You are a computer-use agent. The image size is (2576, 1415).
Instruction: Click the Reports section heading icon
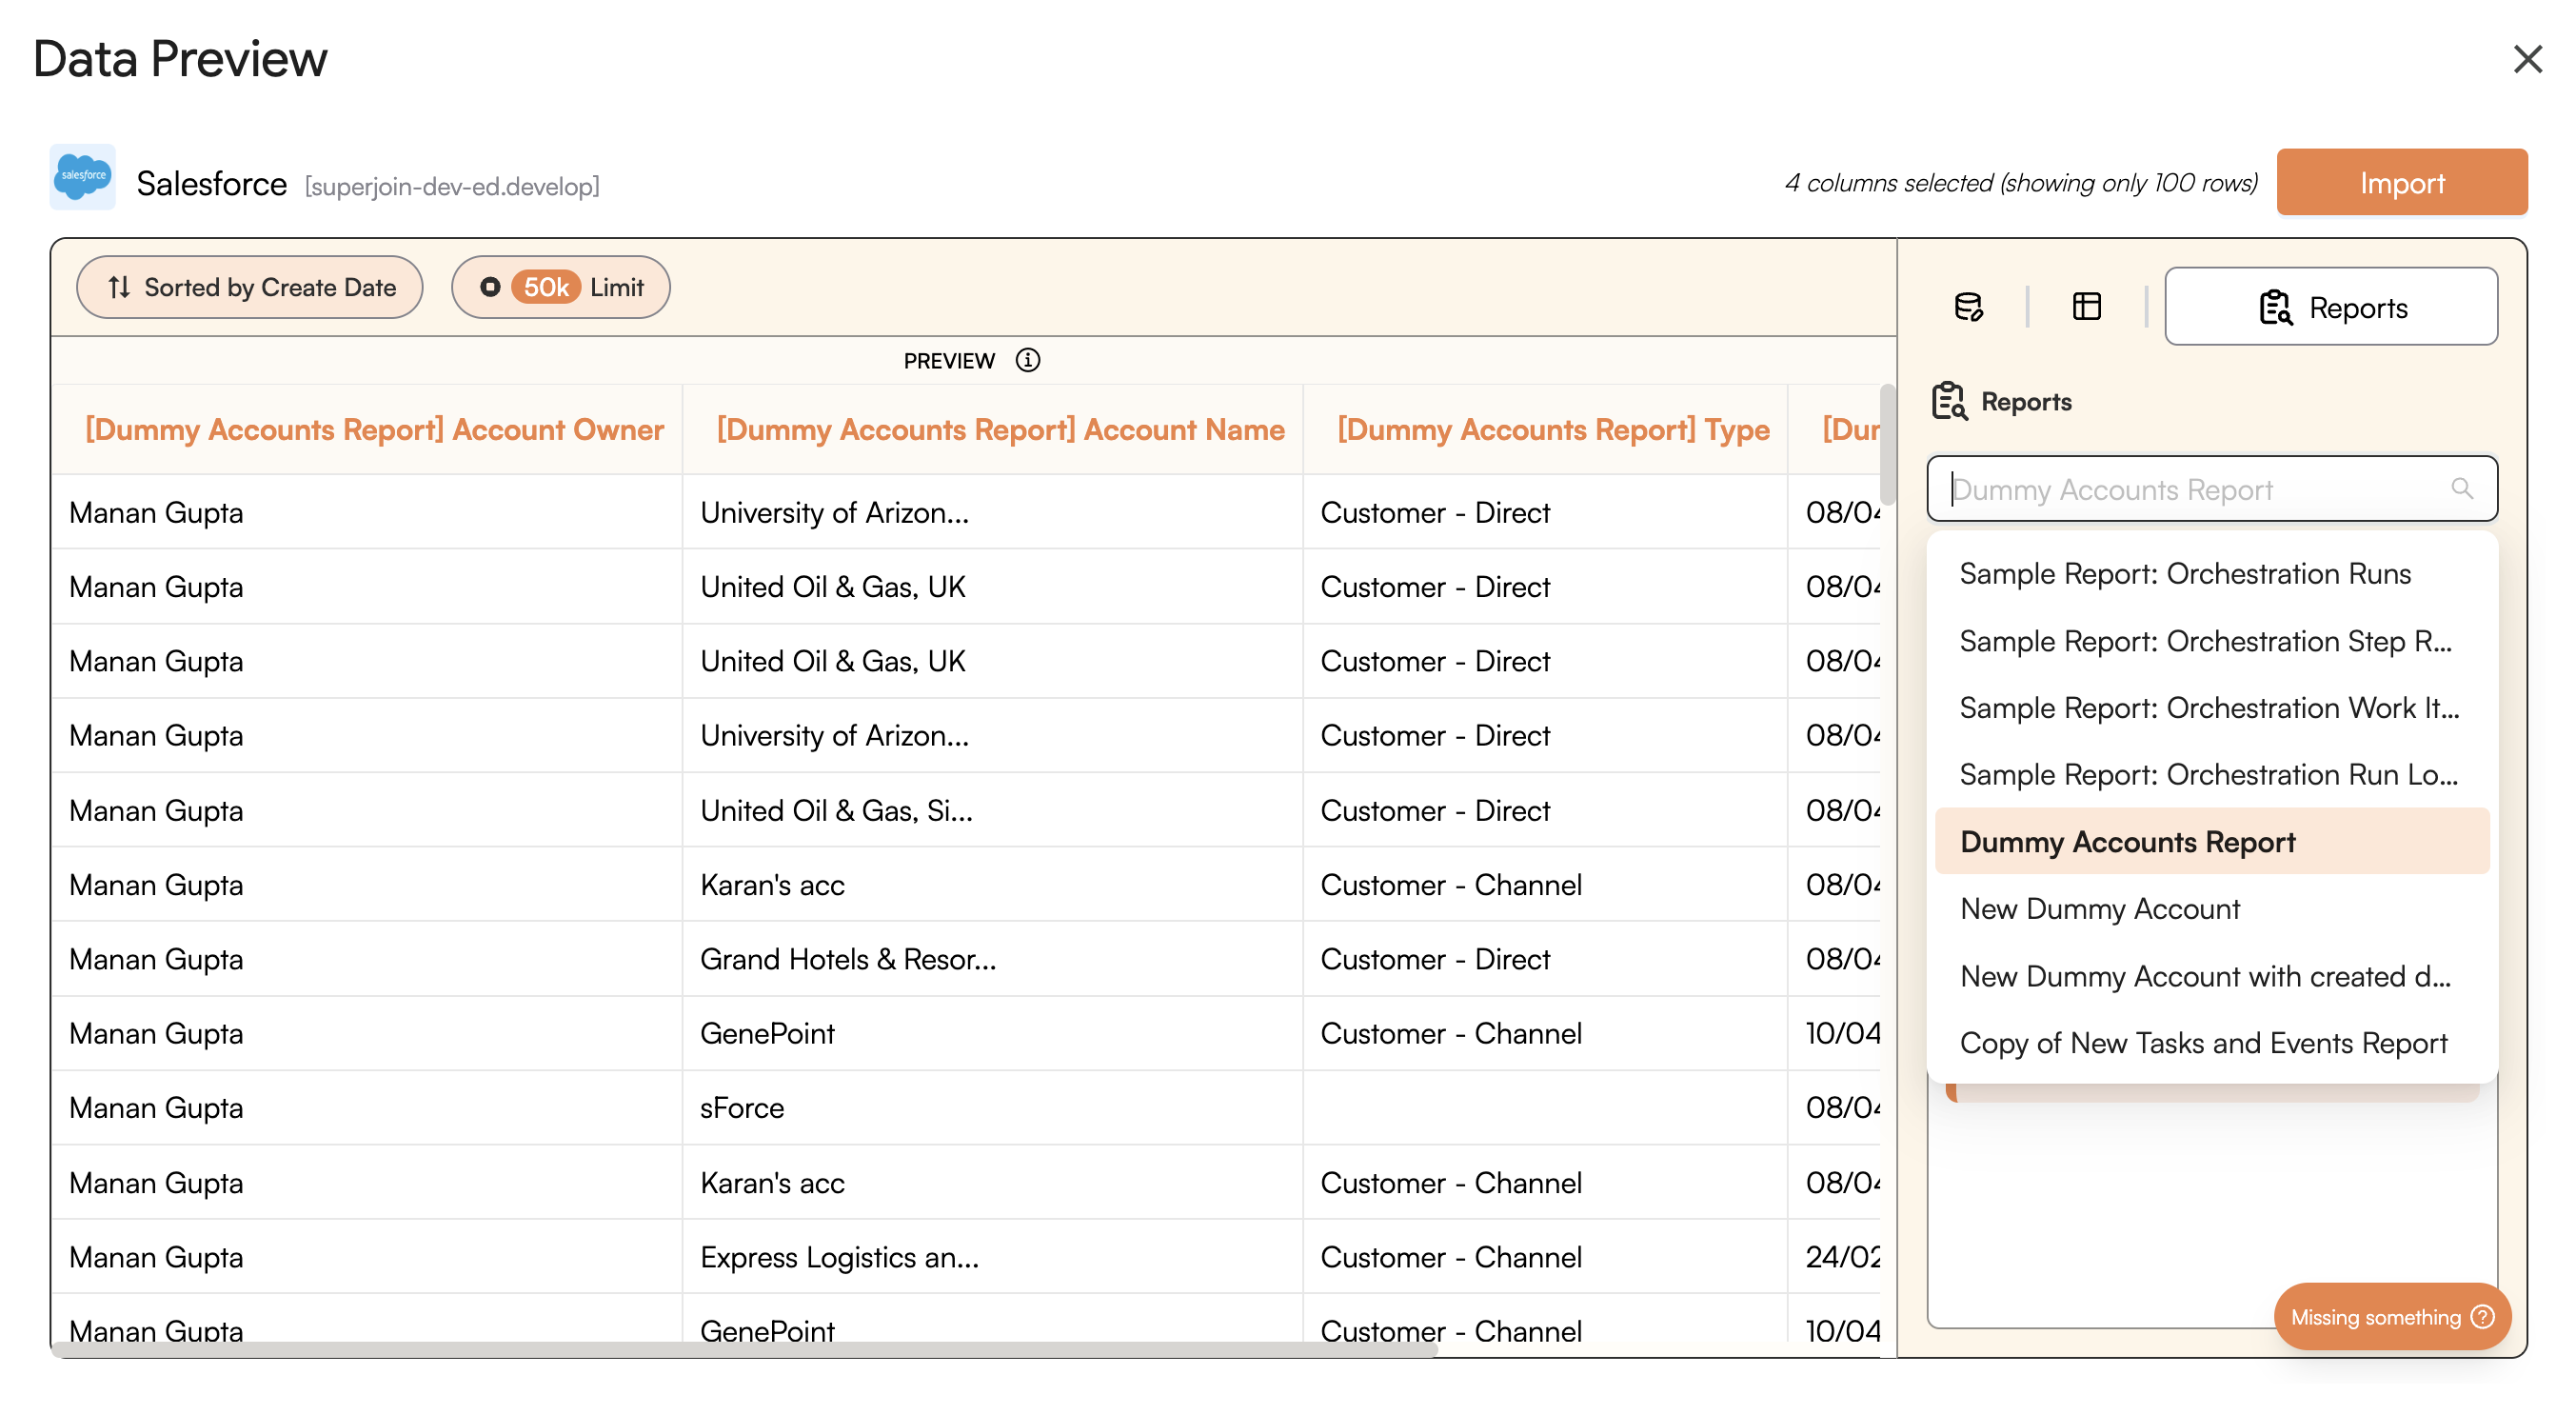click(1948, 402)
